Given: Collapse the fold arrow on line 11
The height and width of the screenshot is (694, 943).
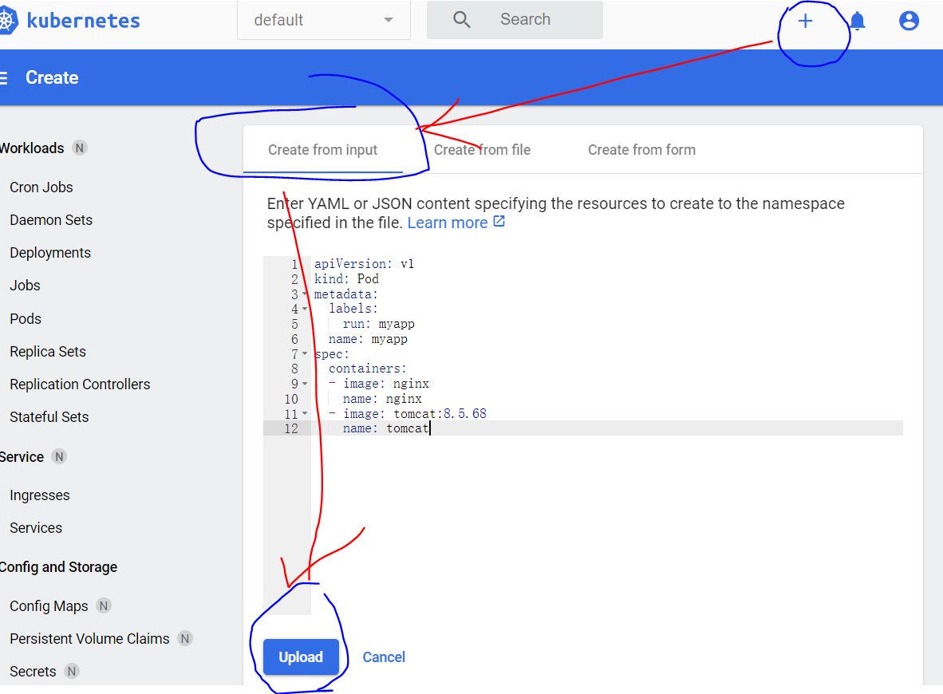Looking at the screenshot, I should pyautogui.click(x=305, y=414).
